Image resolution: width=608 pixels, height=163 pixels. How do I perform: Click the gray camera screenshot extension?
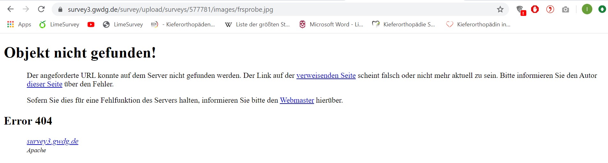tap(566, 10)
